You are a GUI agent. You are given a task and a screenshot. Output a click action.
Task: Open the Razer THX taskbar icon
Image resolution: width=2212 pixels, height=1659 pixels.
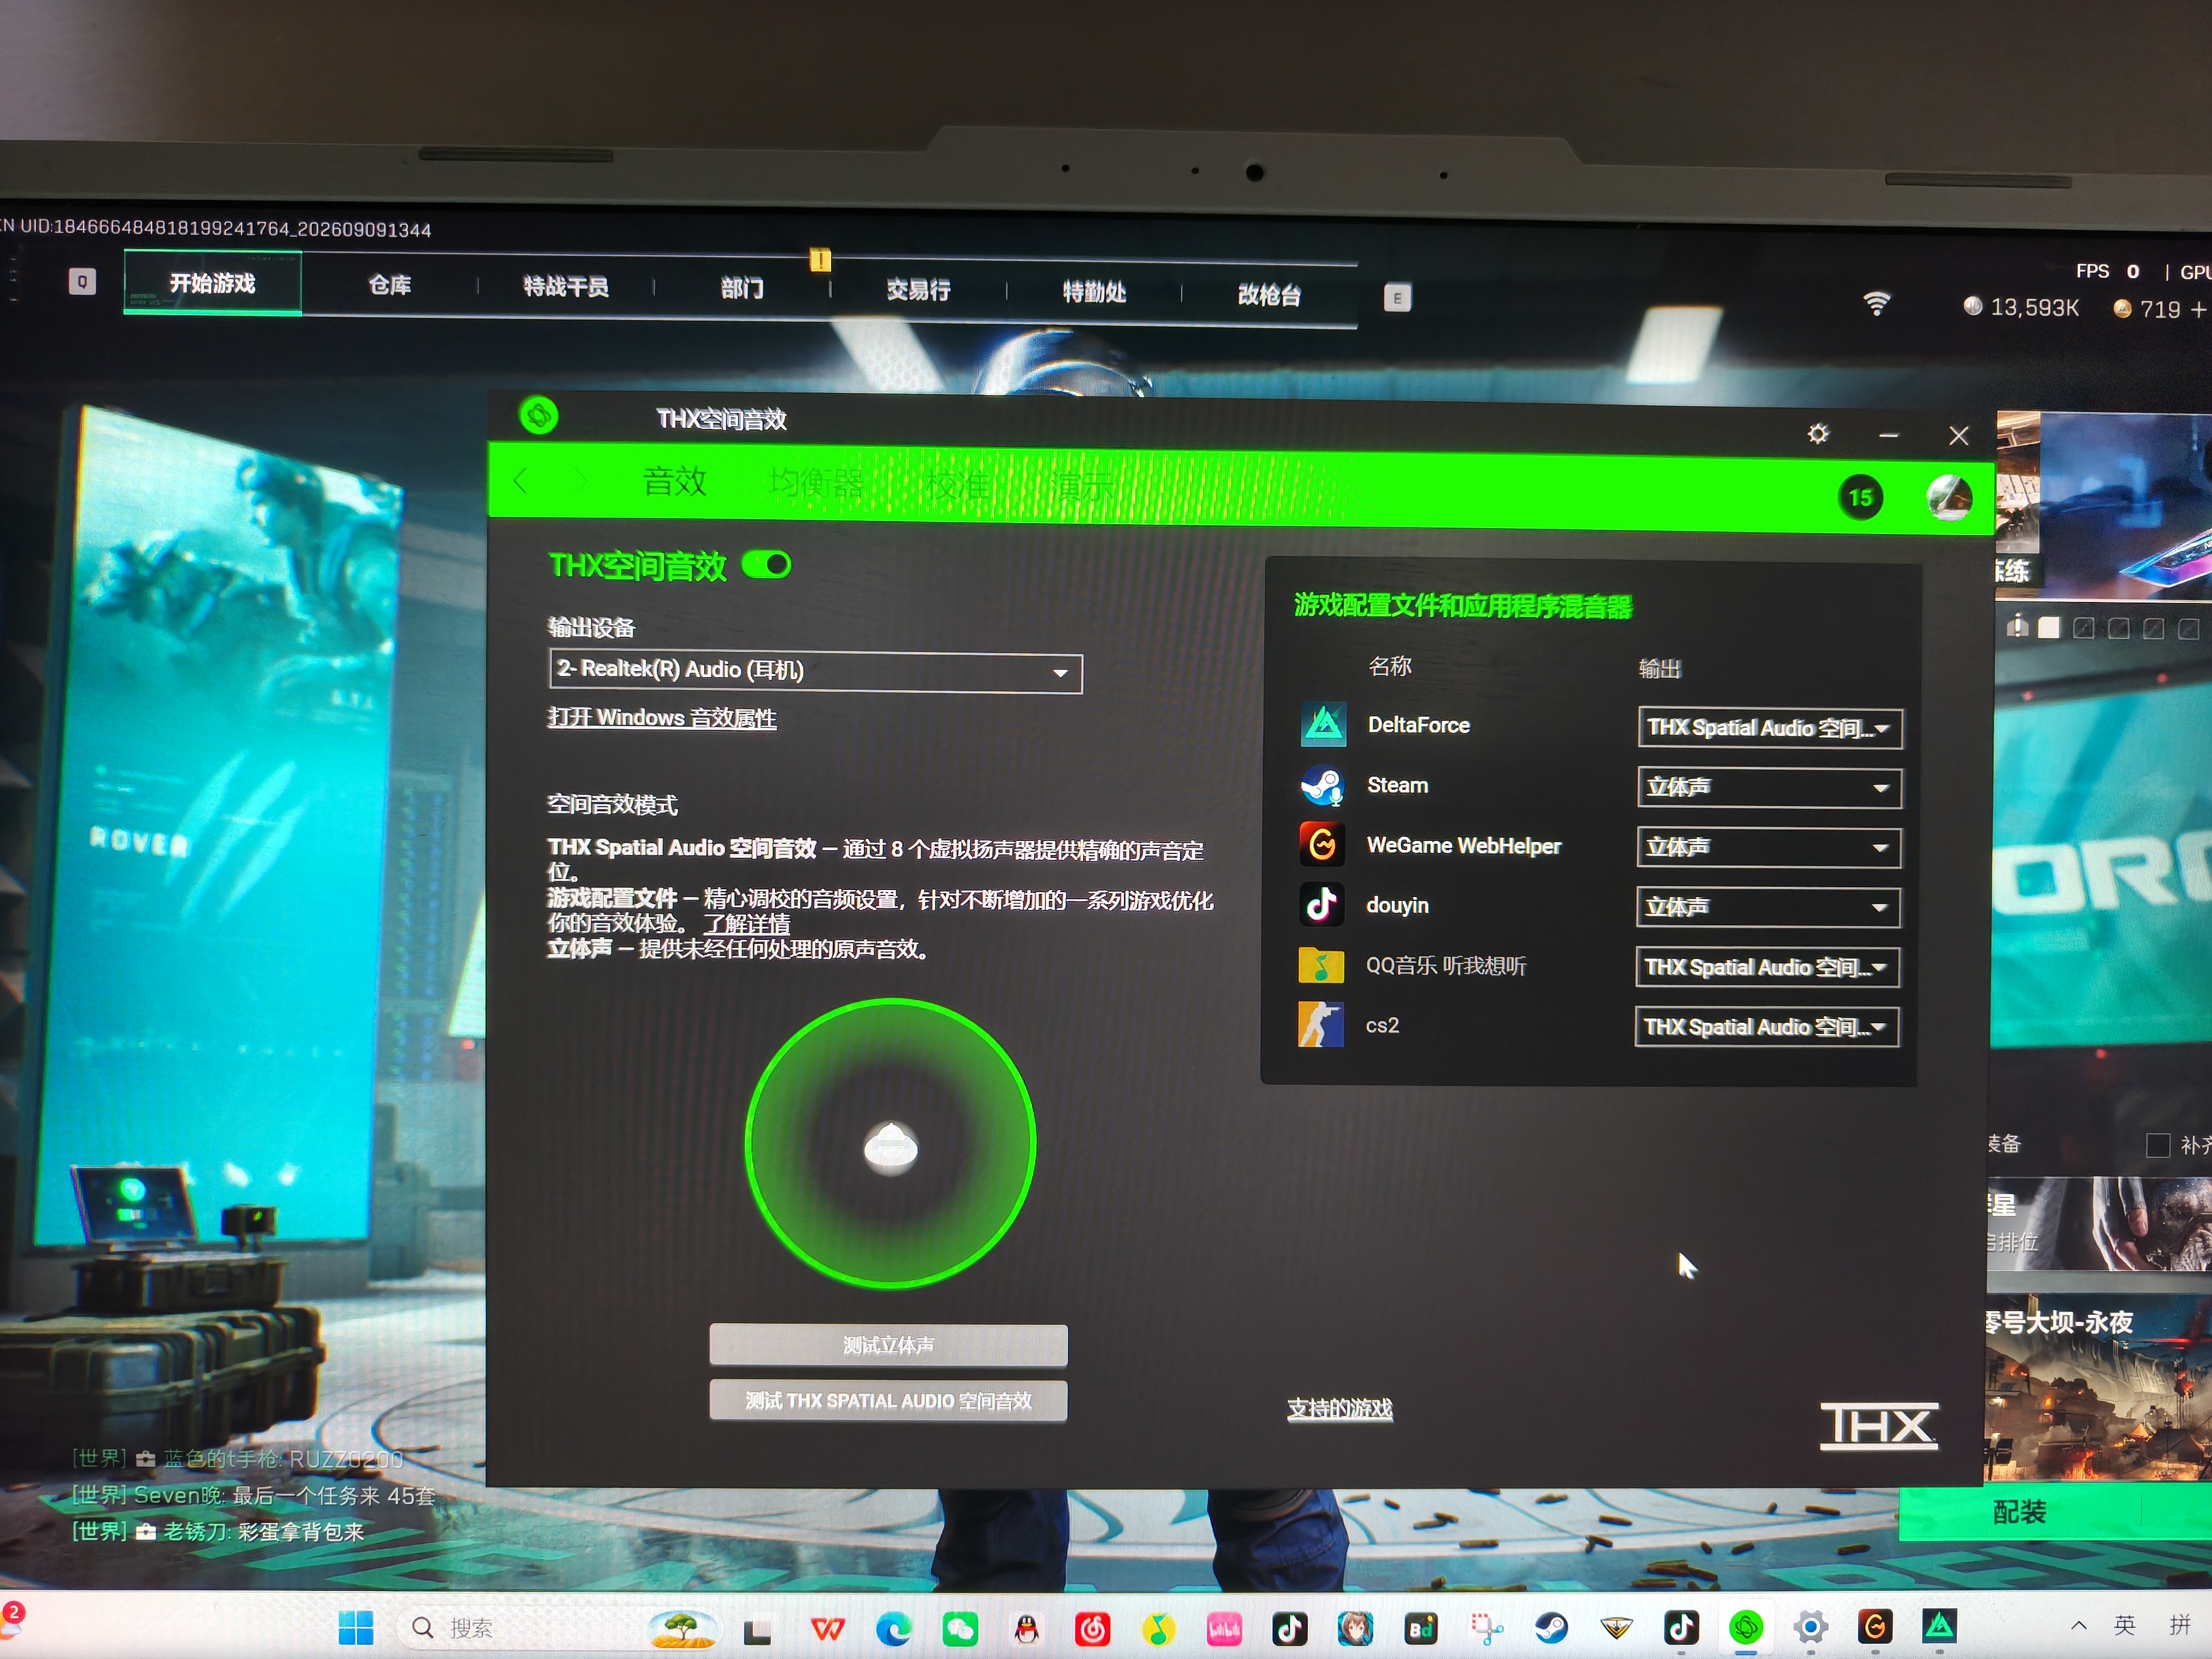[1746, 1628]
